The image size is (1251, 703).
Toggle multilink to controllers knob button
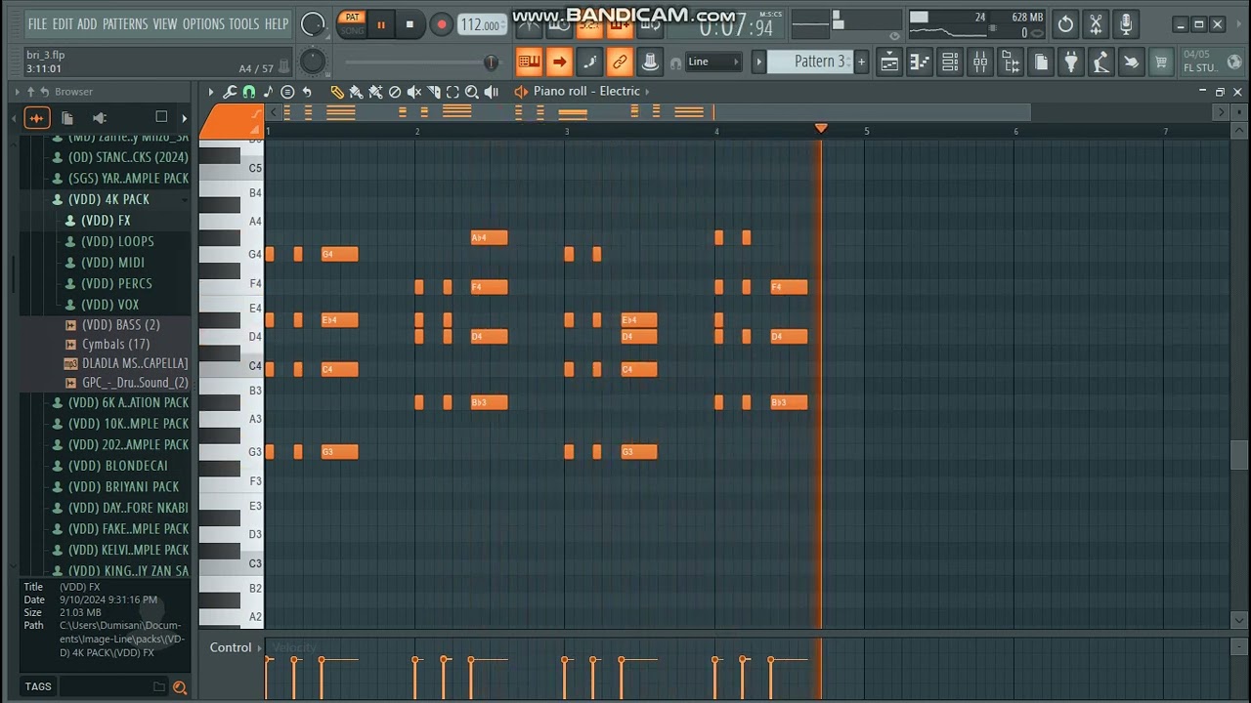tap(650, 62)
